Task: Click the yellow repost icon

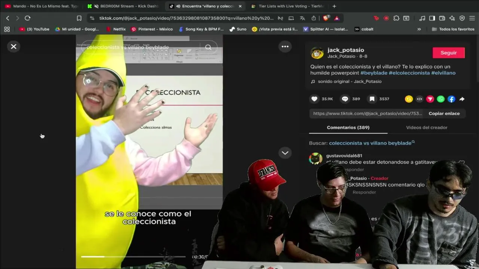Action: (409, 99)
